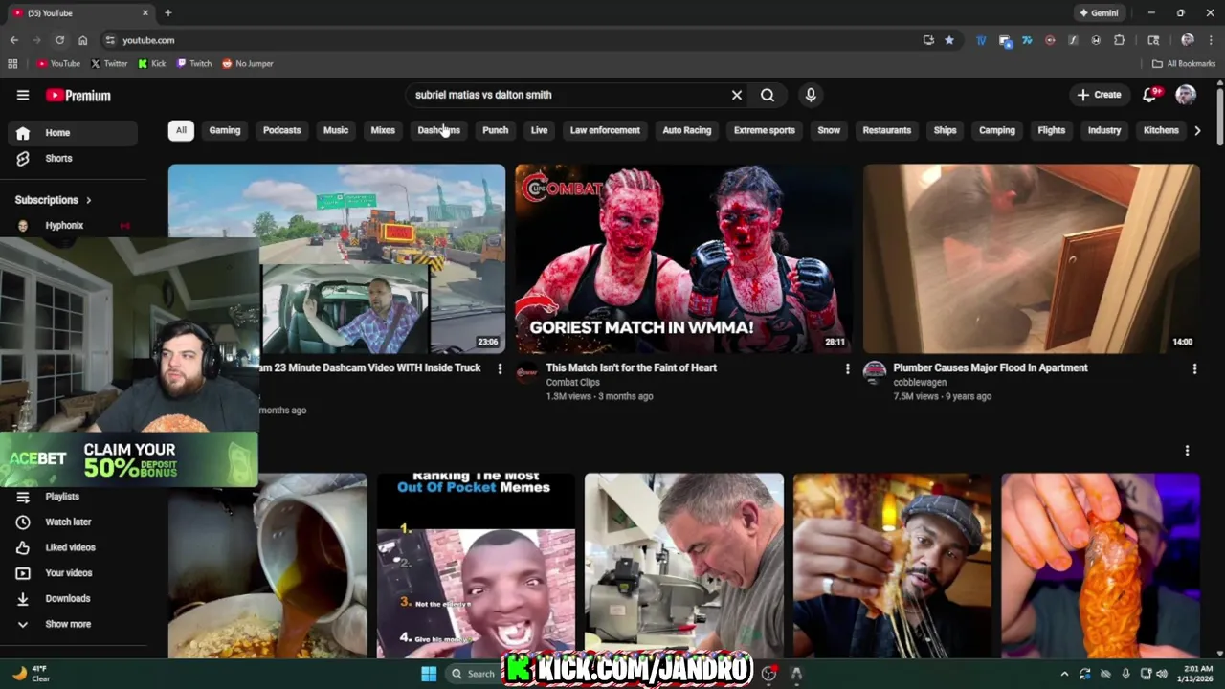
Task: Open the Hyphonix subscription channel
Action: (73, 225)
